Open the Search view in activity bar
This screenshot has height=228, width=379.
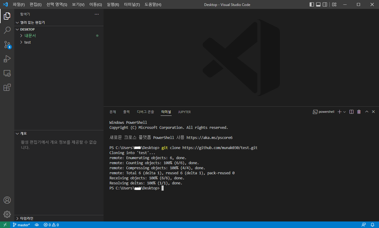(x=7, y=30)
